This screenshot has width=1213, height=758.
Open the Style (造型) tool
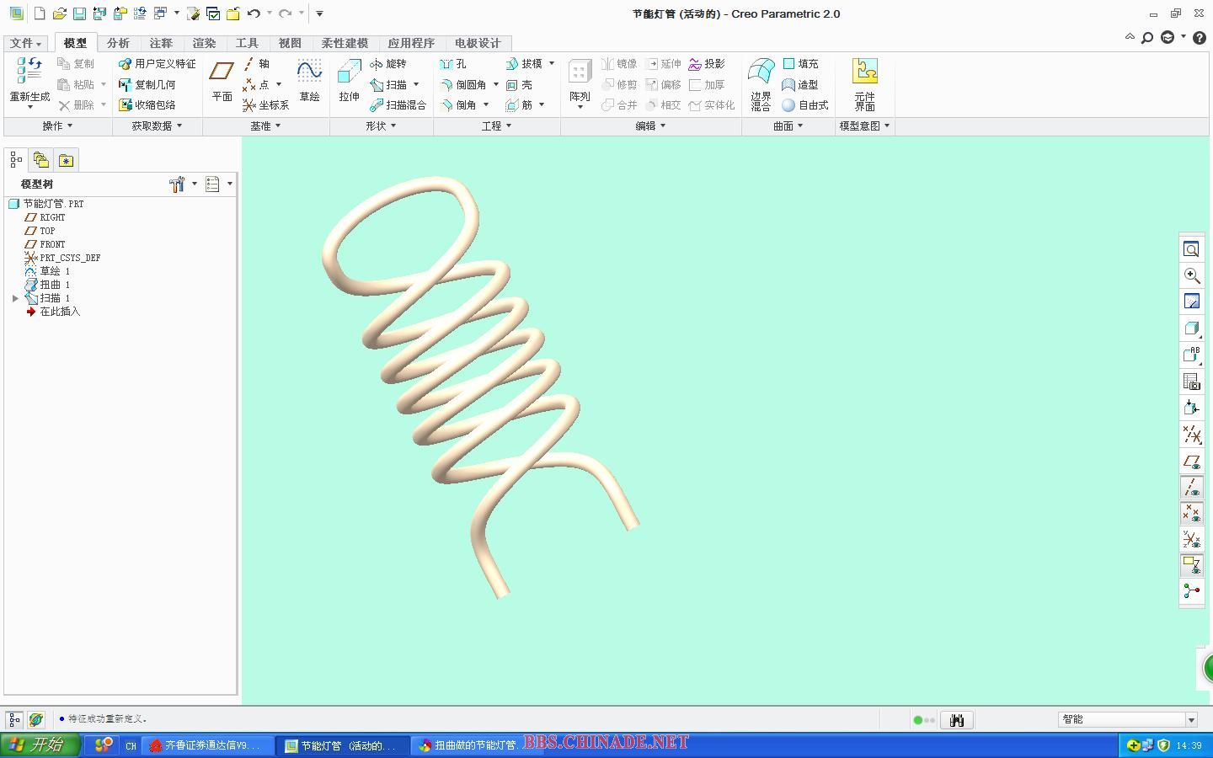[800, 85]
